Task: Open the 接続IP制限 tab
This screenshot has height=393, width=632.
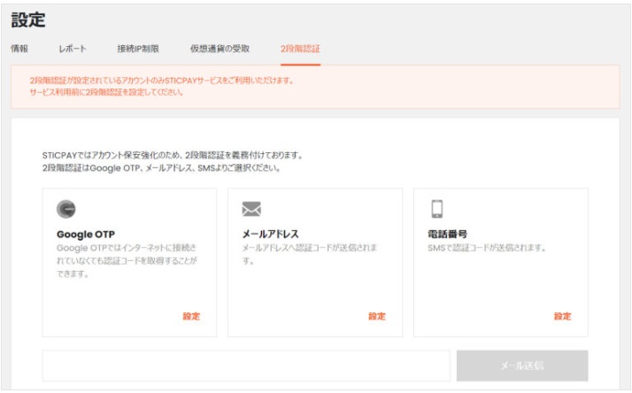Action: pos(138,49)
